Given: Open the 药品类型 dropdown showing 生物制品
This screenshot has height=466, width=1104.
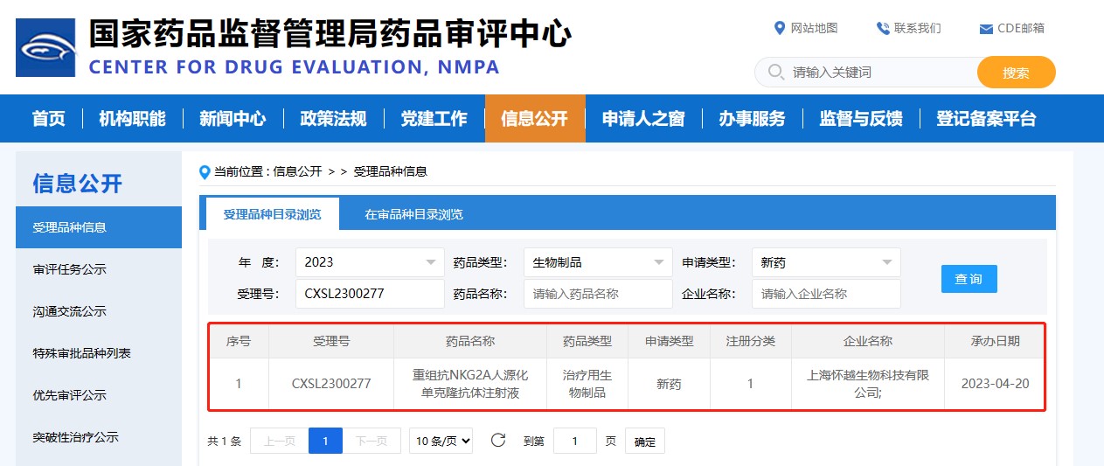Looking at the screenshot, I should pos(598,262).
